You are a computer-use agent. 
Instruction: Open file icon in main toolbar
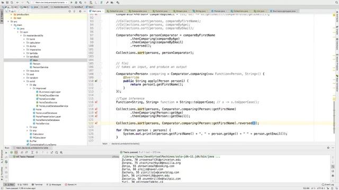pyautogui.click(x=3, y=2)
